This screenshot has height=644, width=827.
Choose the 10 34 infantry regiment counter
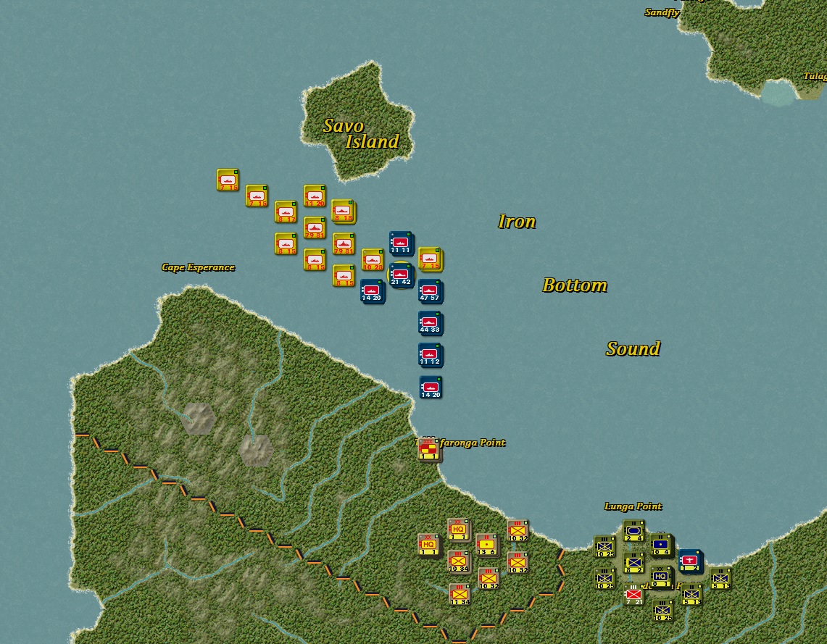458,561
